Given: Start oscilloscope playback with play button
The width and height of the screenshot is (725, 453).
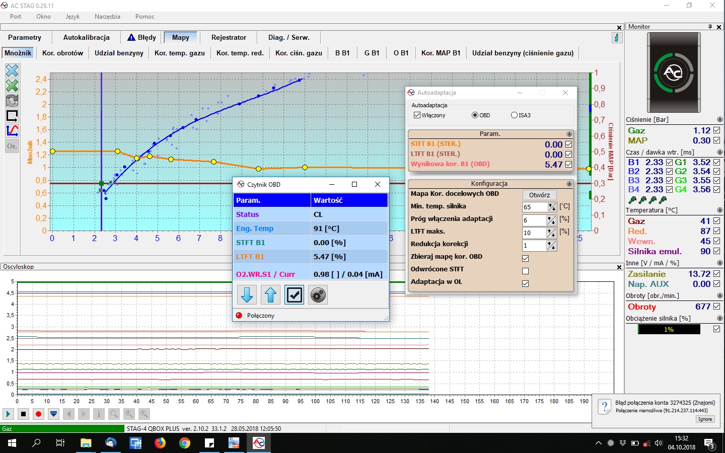Looking at the screenshot, I should click(8, 414).
